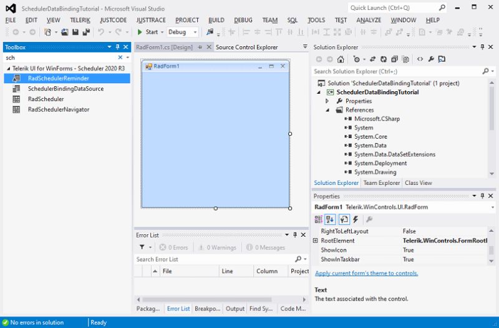Click the Find in Files toolbar icon
This screenshot has height=328, width=499.
(210, 32)
